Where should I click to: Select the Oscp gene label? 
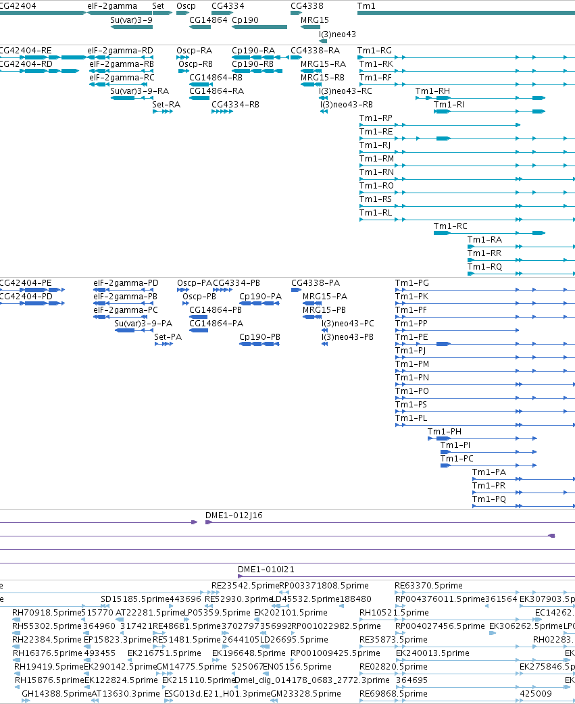[186, 6]
